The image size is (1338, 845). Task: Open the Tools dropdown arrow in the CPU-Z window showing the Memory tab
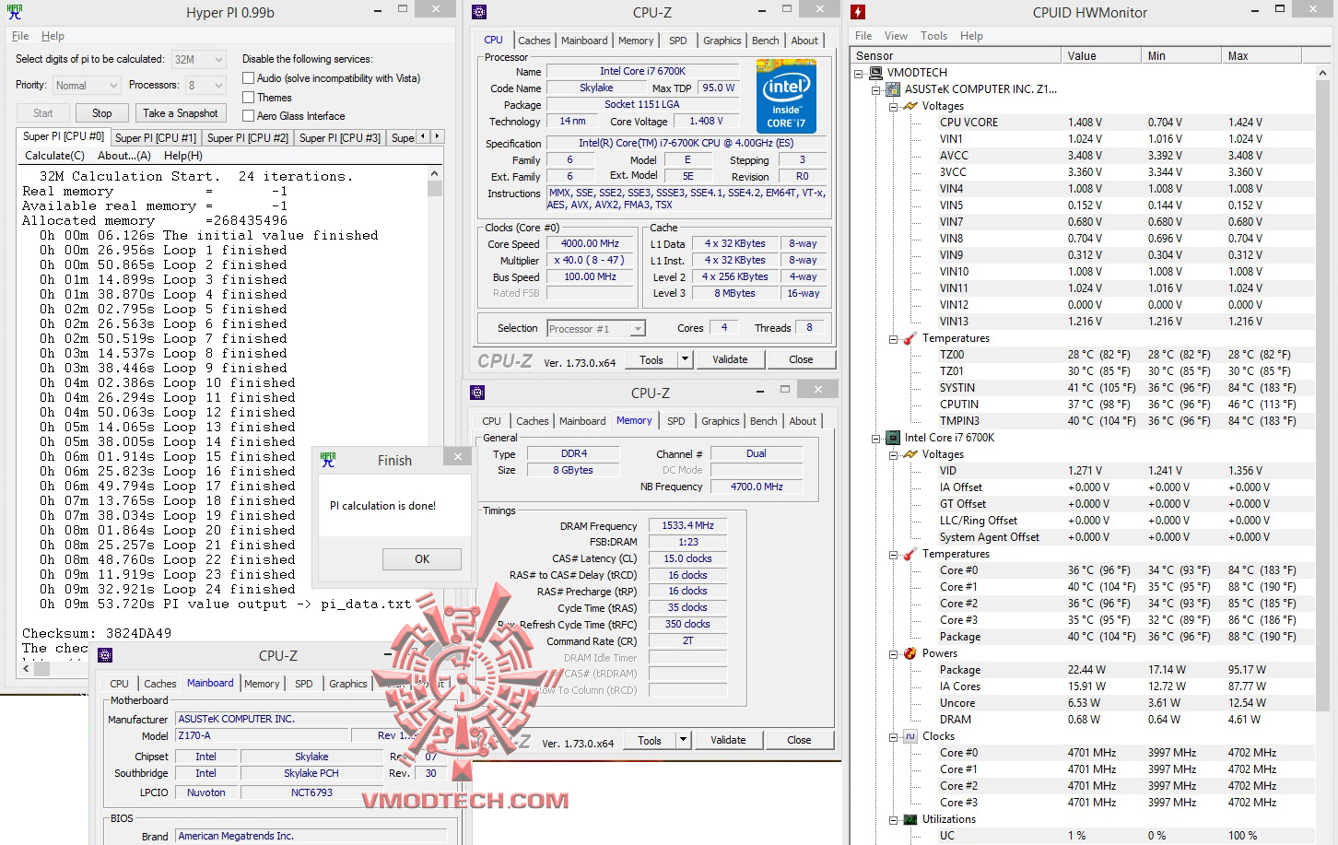683,740
